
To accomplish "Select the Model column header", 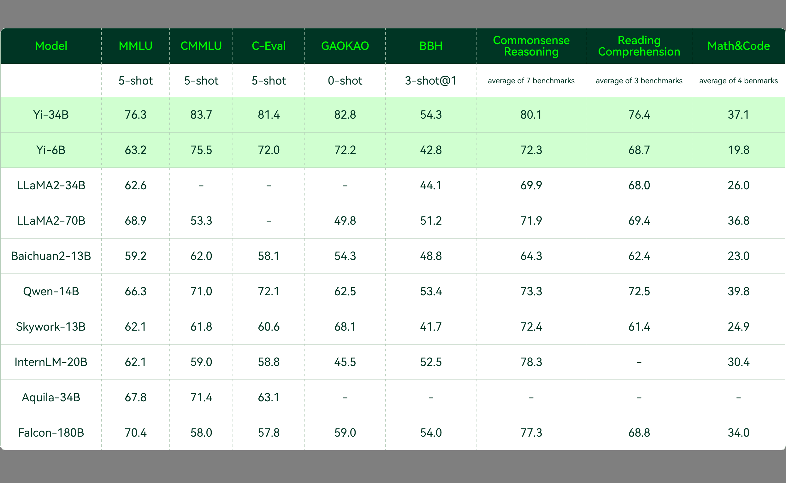I will 51,46.
